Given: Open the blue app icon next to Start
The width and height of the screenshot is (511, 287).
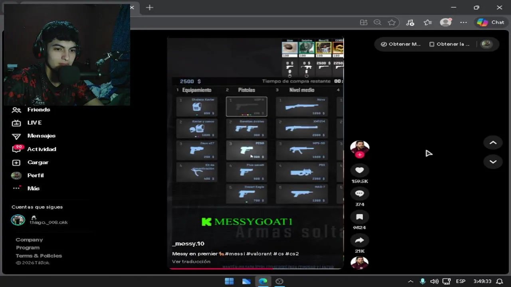Looking at the screenshot, I should point(246,281).
